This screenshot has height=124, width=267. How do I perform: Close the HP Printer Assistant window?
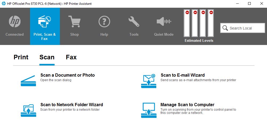tap(262, 3)
